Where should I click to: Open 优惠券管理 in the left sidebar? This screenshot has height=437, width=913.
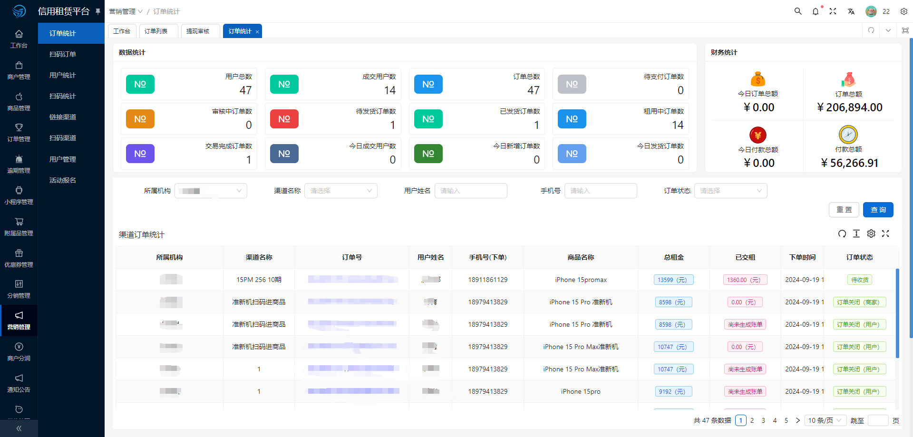(19, 258)
